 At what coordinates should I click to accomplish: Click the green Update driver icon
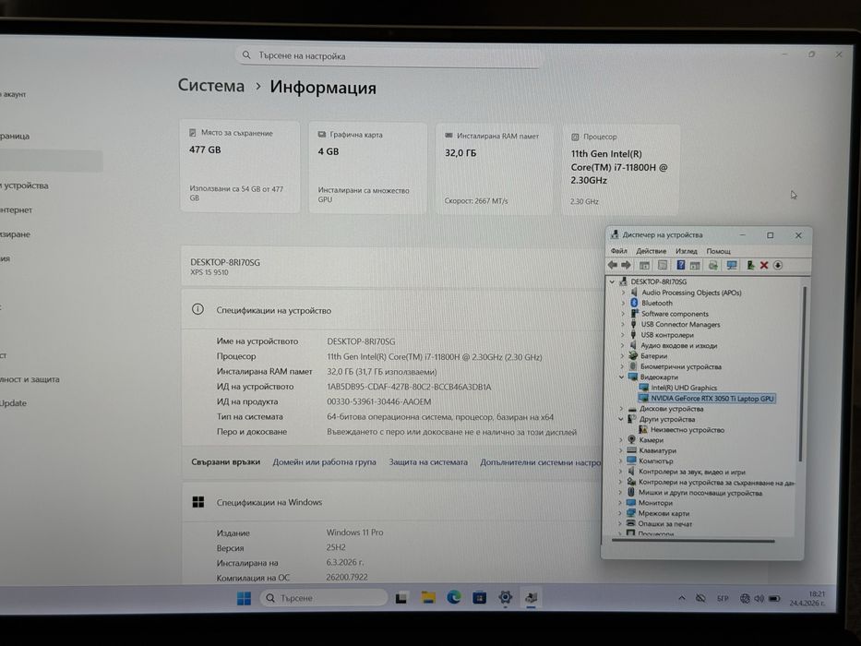click(750, 266)
